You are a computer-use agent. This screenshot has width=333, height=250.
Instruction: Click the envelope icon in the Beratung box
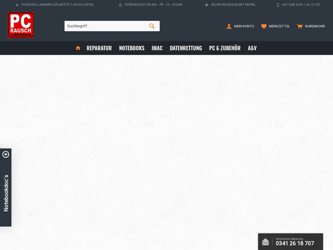265,242
